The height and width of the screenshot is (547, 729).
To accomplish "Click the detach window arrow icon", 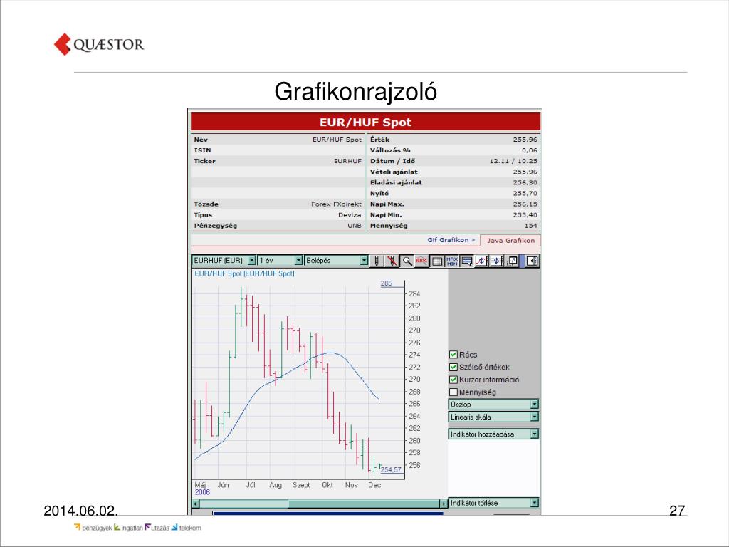I will [512, 261].
